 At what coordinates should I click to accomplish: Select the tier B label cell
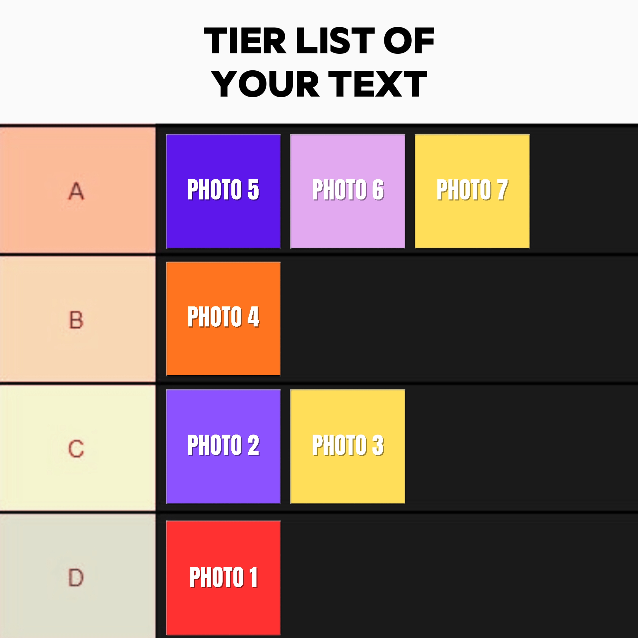coord(77,319)
